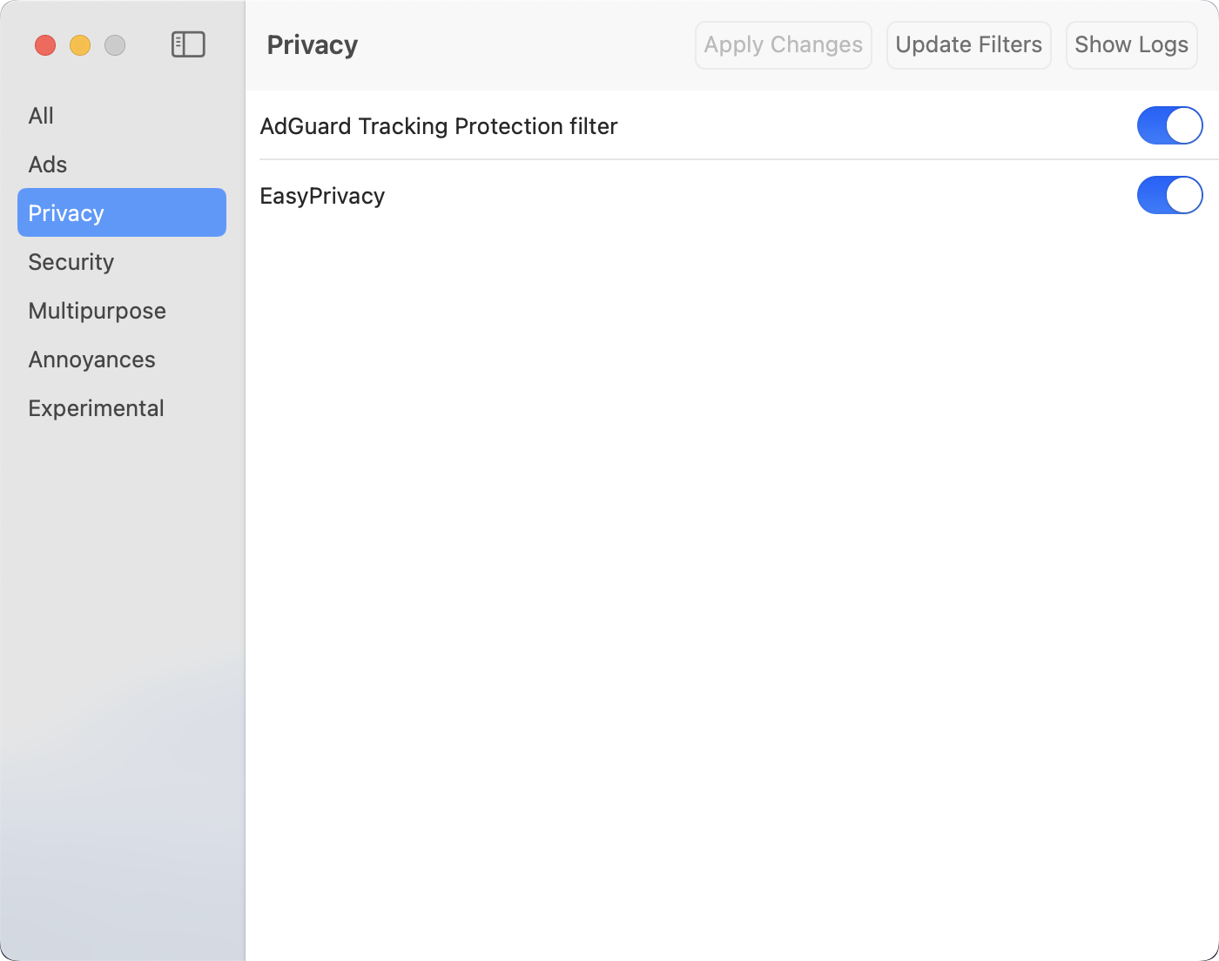Toggle the sidebar visibility icon

[x=188, y=44]
